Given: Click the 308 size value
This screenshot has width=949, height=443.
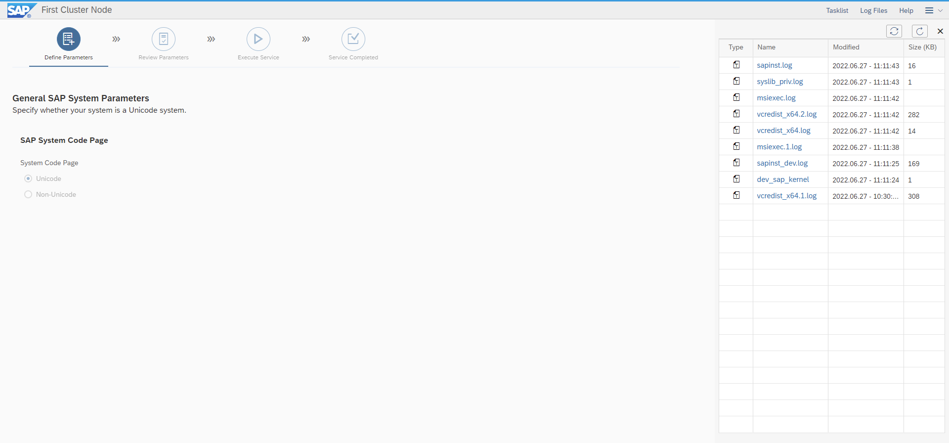Looking at the screenshot, I should click(x=913, y=196).
